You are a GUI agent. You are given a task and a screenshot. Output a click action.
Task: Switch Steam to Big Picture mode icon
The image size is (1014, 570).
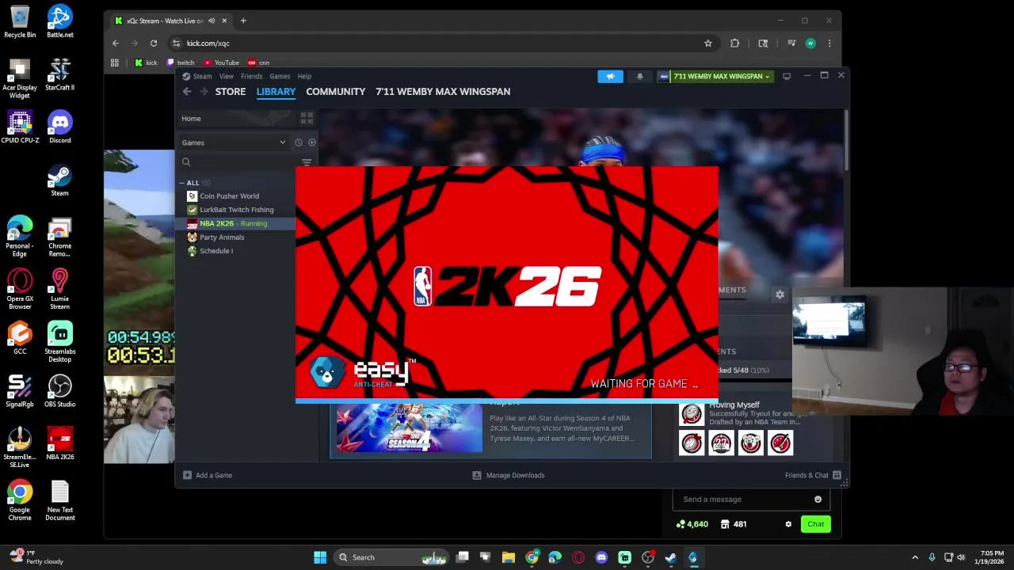787,76
